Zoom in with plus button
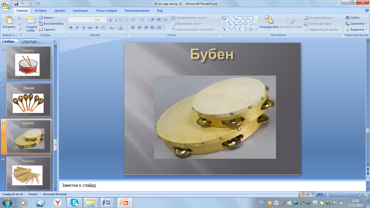This screenshot has width=370, height=208. (360, 194)
